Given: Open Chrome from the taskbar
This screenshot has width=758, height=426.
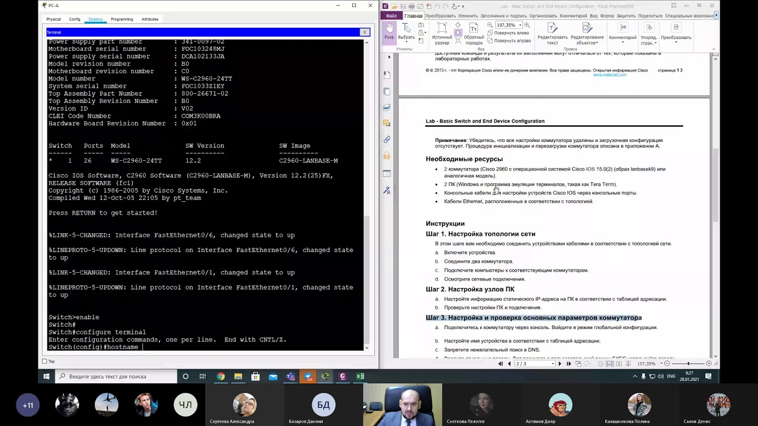Looking at the screenshot, I should click(x=220, y=376).
